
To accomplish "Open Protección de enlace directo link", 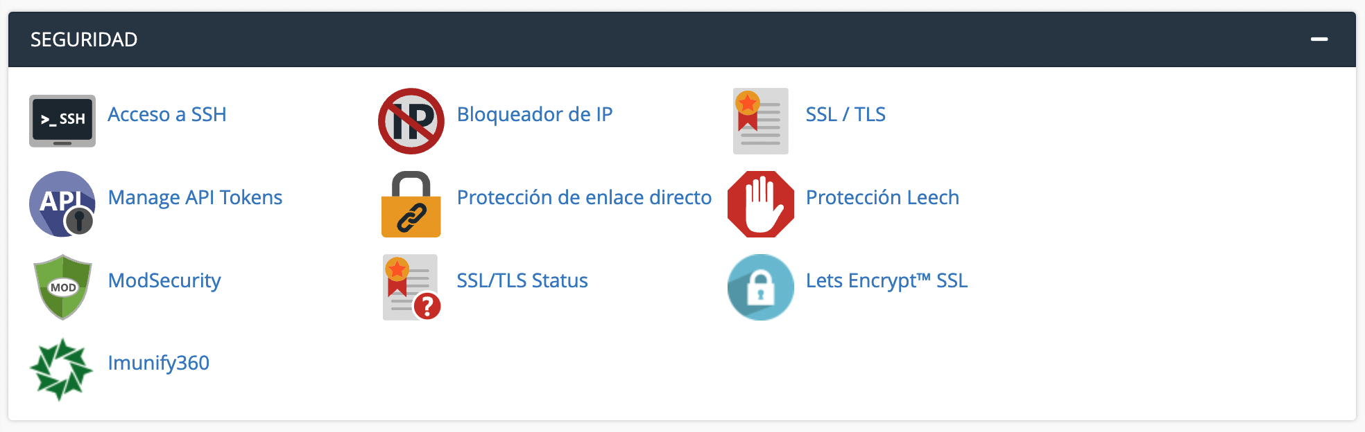I will pyautogui.click(x=584, y=197).
